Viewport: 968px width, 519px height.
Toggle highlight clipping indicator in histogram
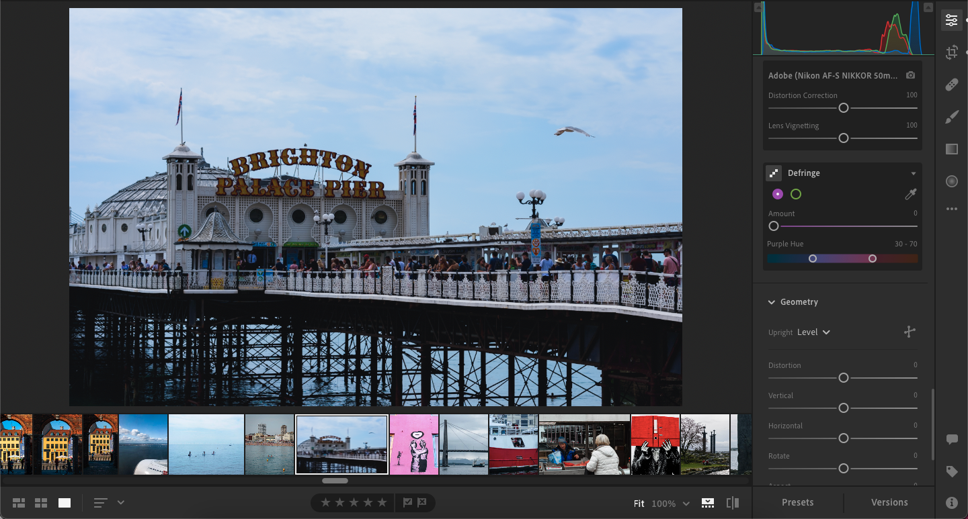928,7
